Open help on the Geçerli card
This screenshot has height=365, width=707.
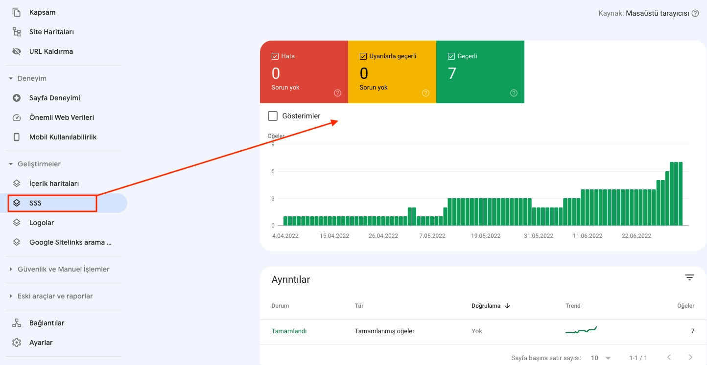coord(514,92)
